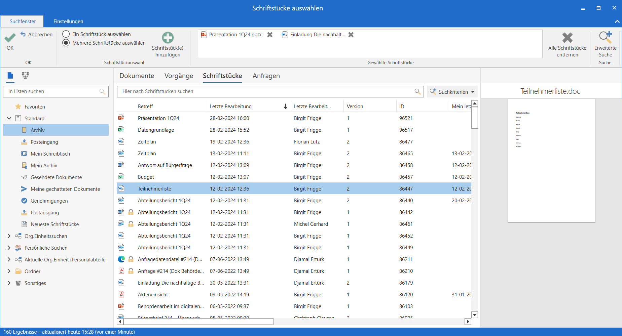
Task: Switch to the org structure view icon
Action: (x=25, y=76)
